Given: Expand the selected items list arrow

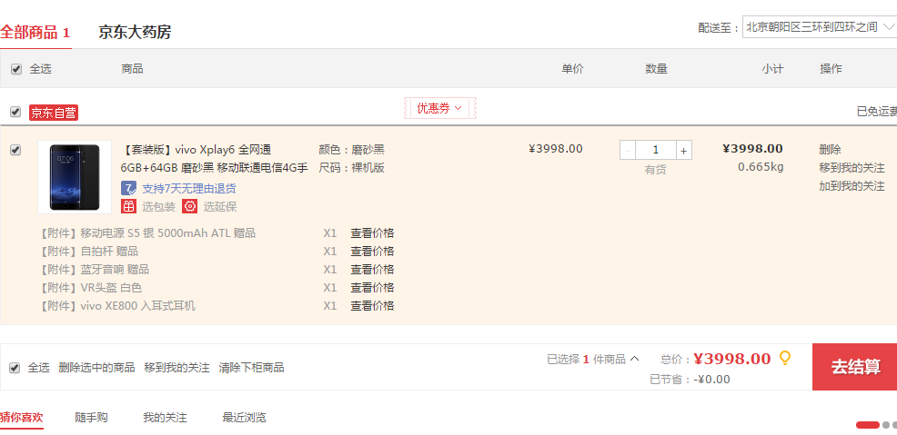Looking at the screenshot, I should point(634,359).
